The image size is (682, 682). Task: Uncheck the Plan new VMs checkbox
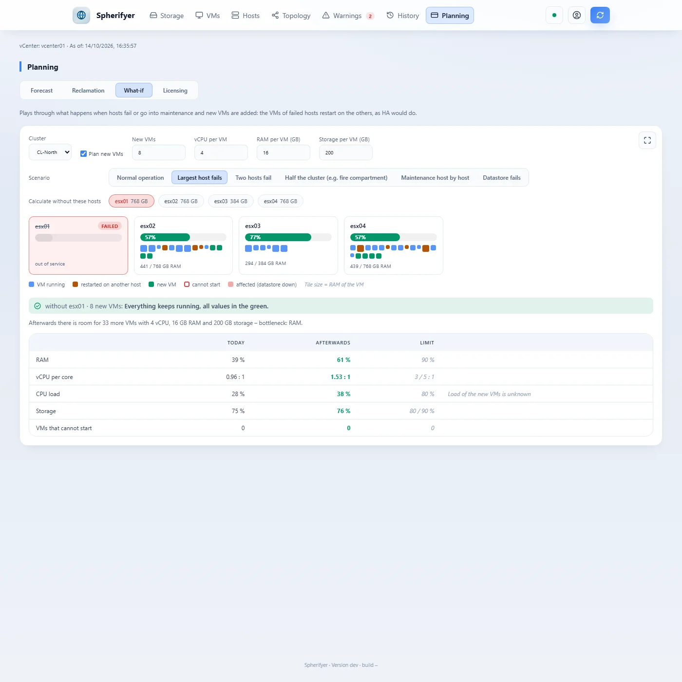(x=83, y=153)
